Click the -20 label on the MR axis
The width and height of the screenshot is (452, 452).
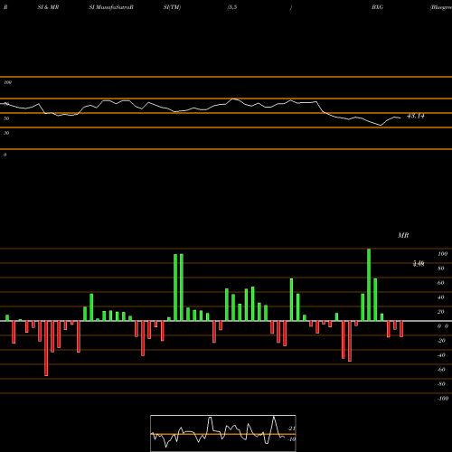(x=441, y=341)
